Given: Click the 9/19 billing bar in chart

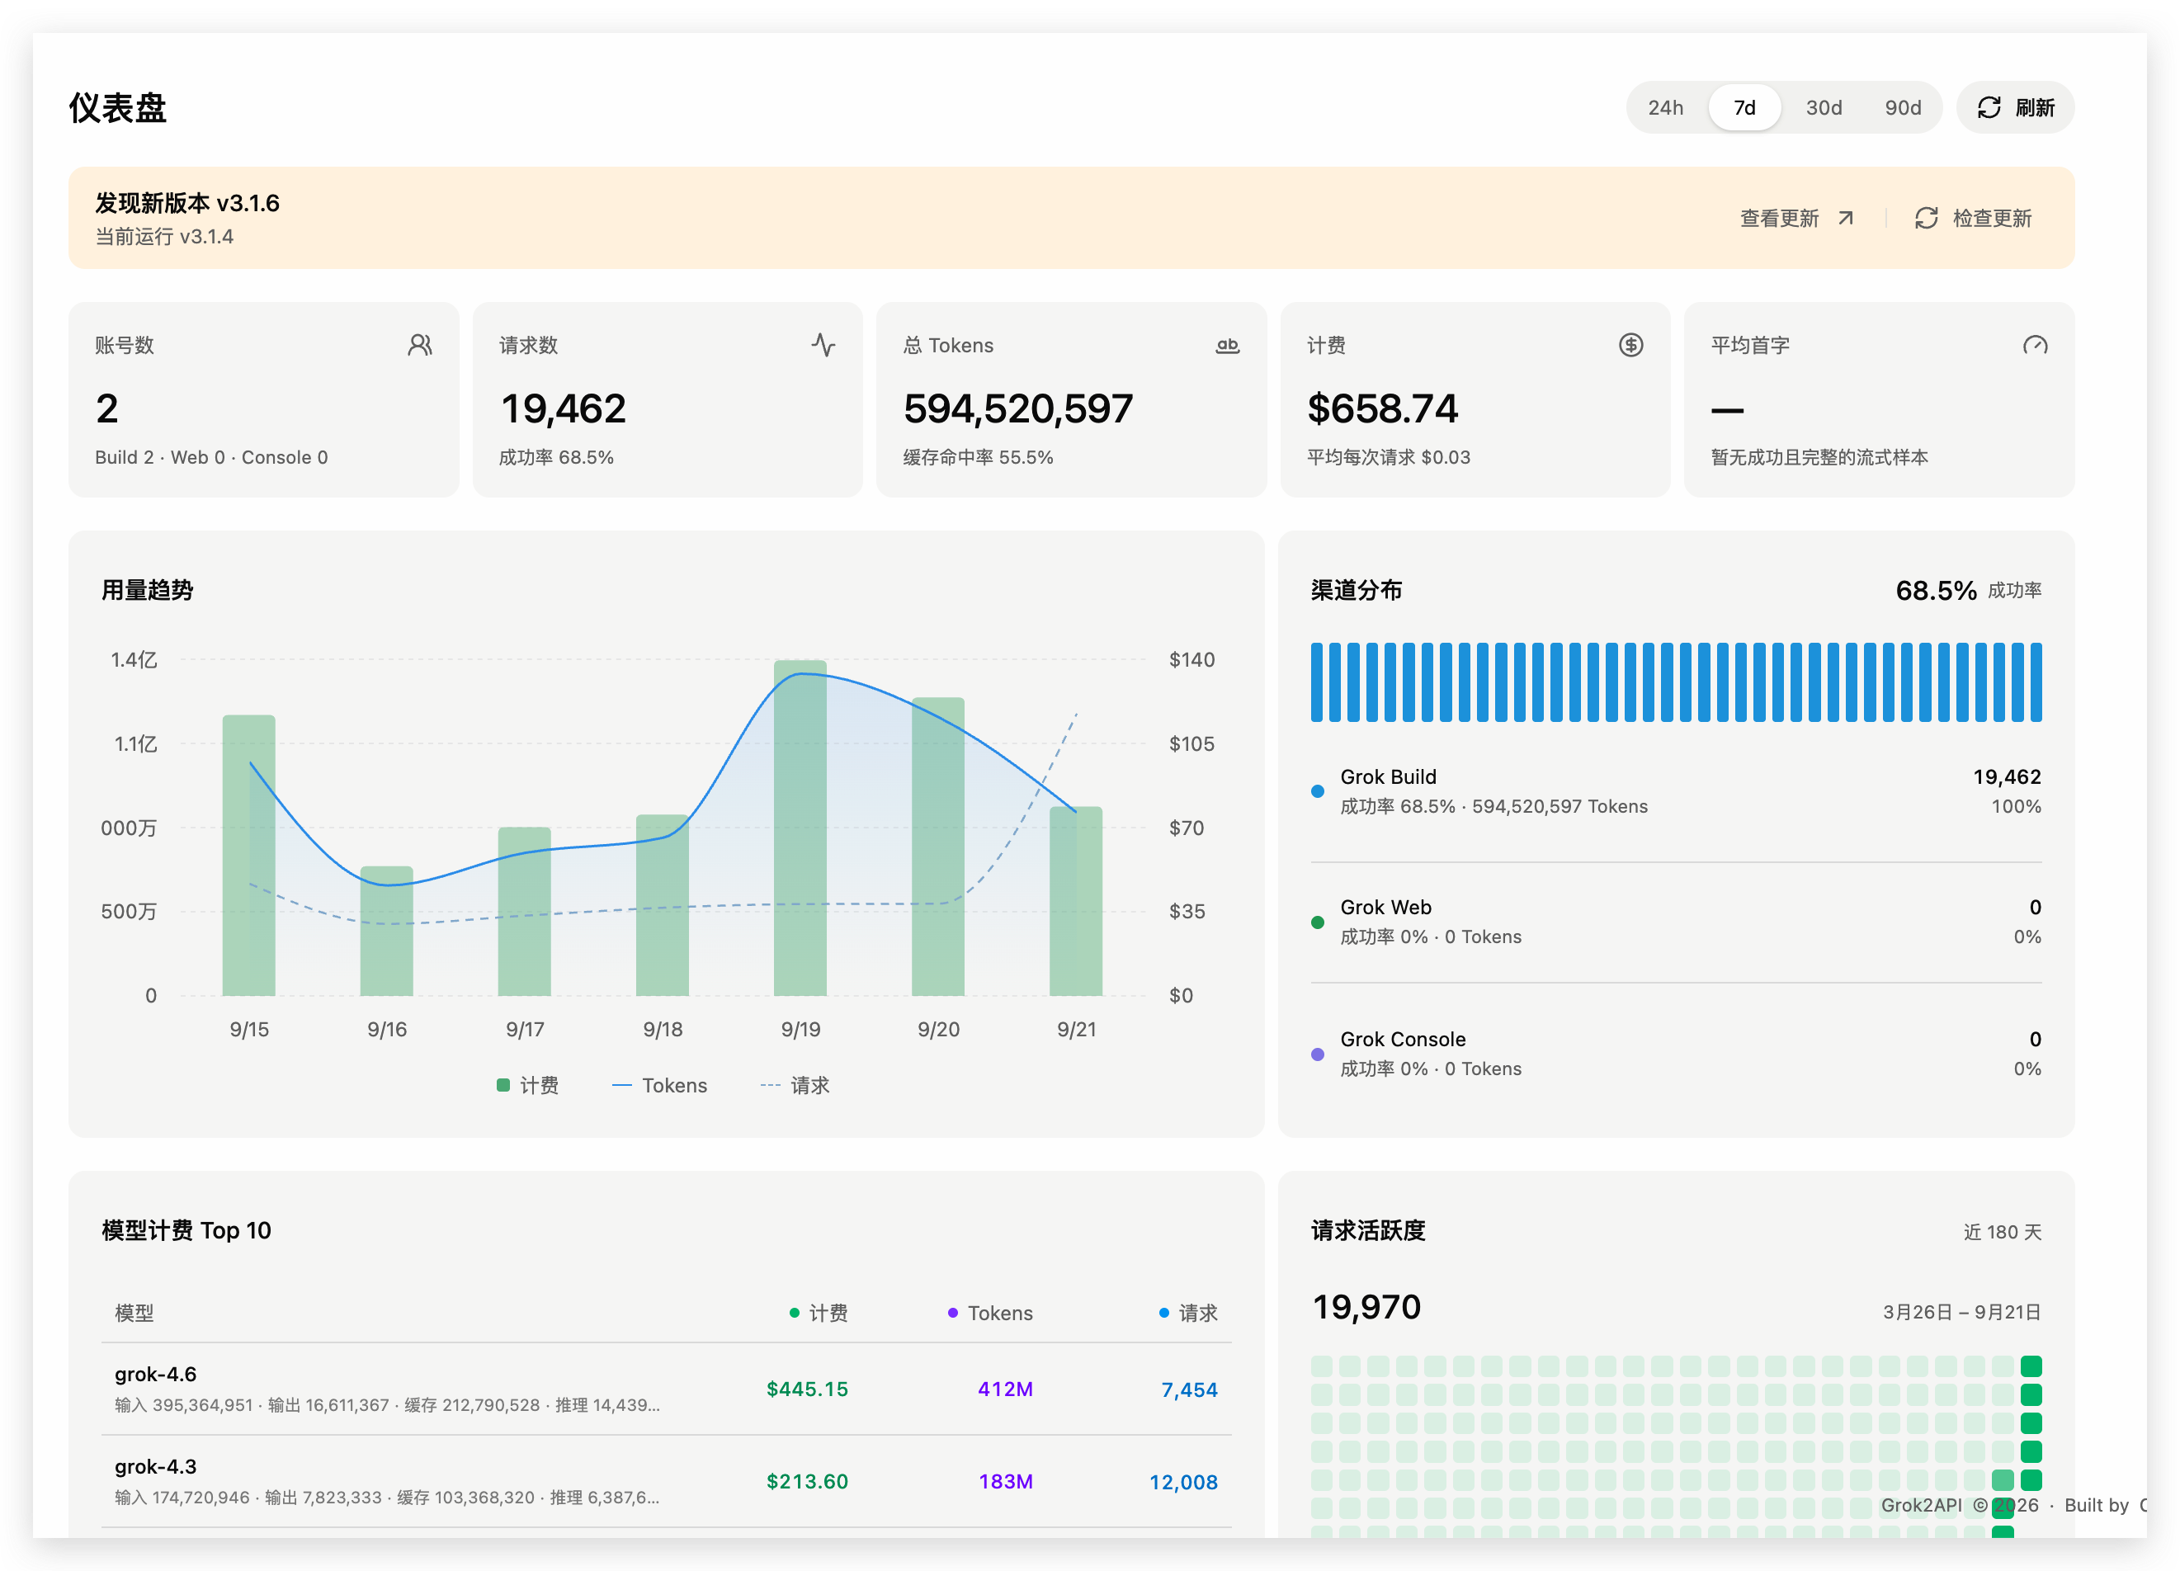Looking at the screenshot, I should click(x=800, y=827).
